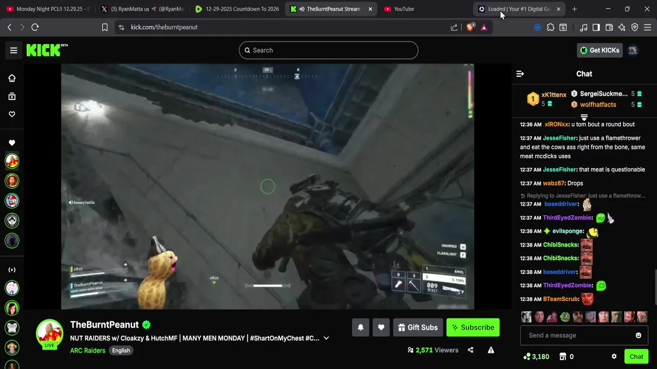Click wabz87 username in chat
The height and width of the screenshot is (369, 657).
coord(553,183)
